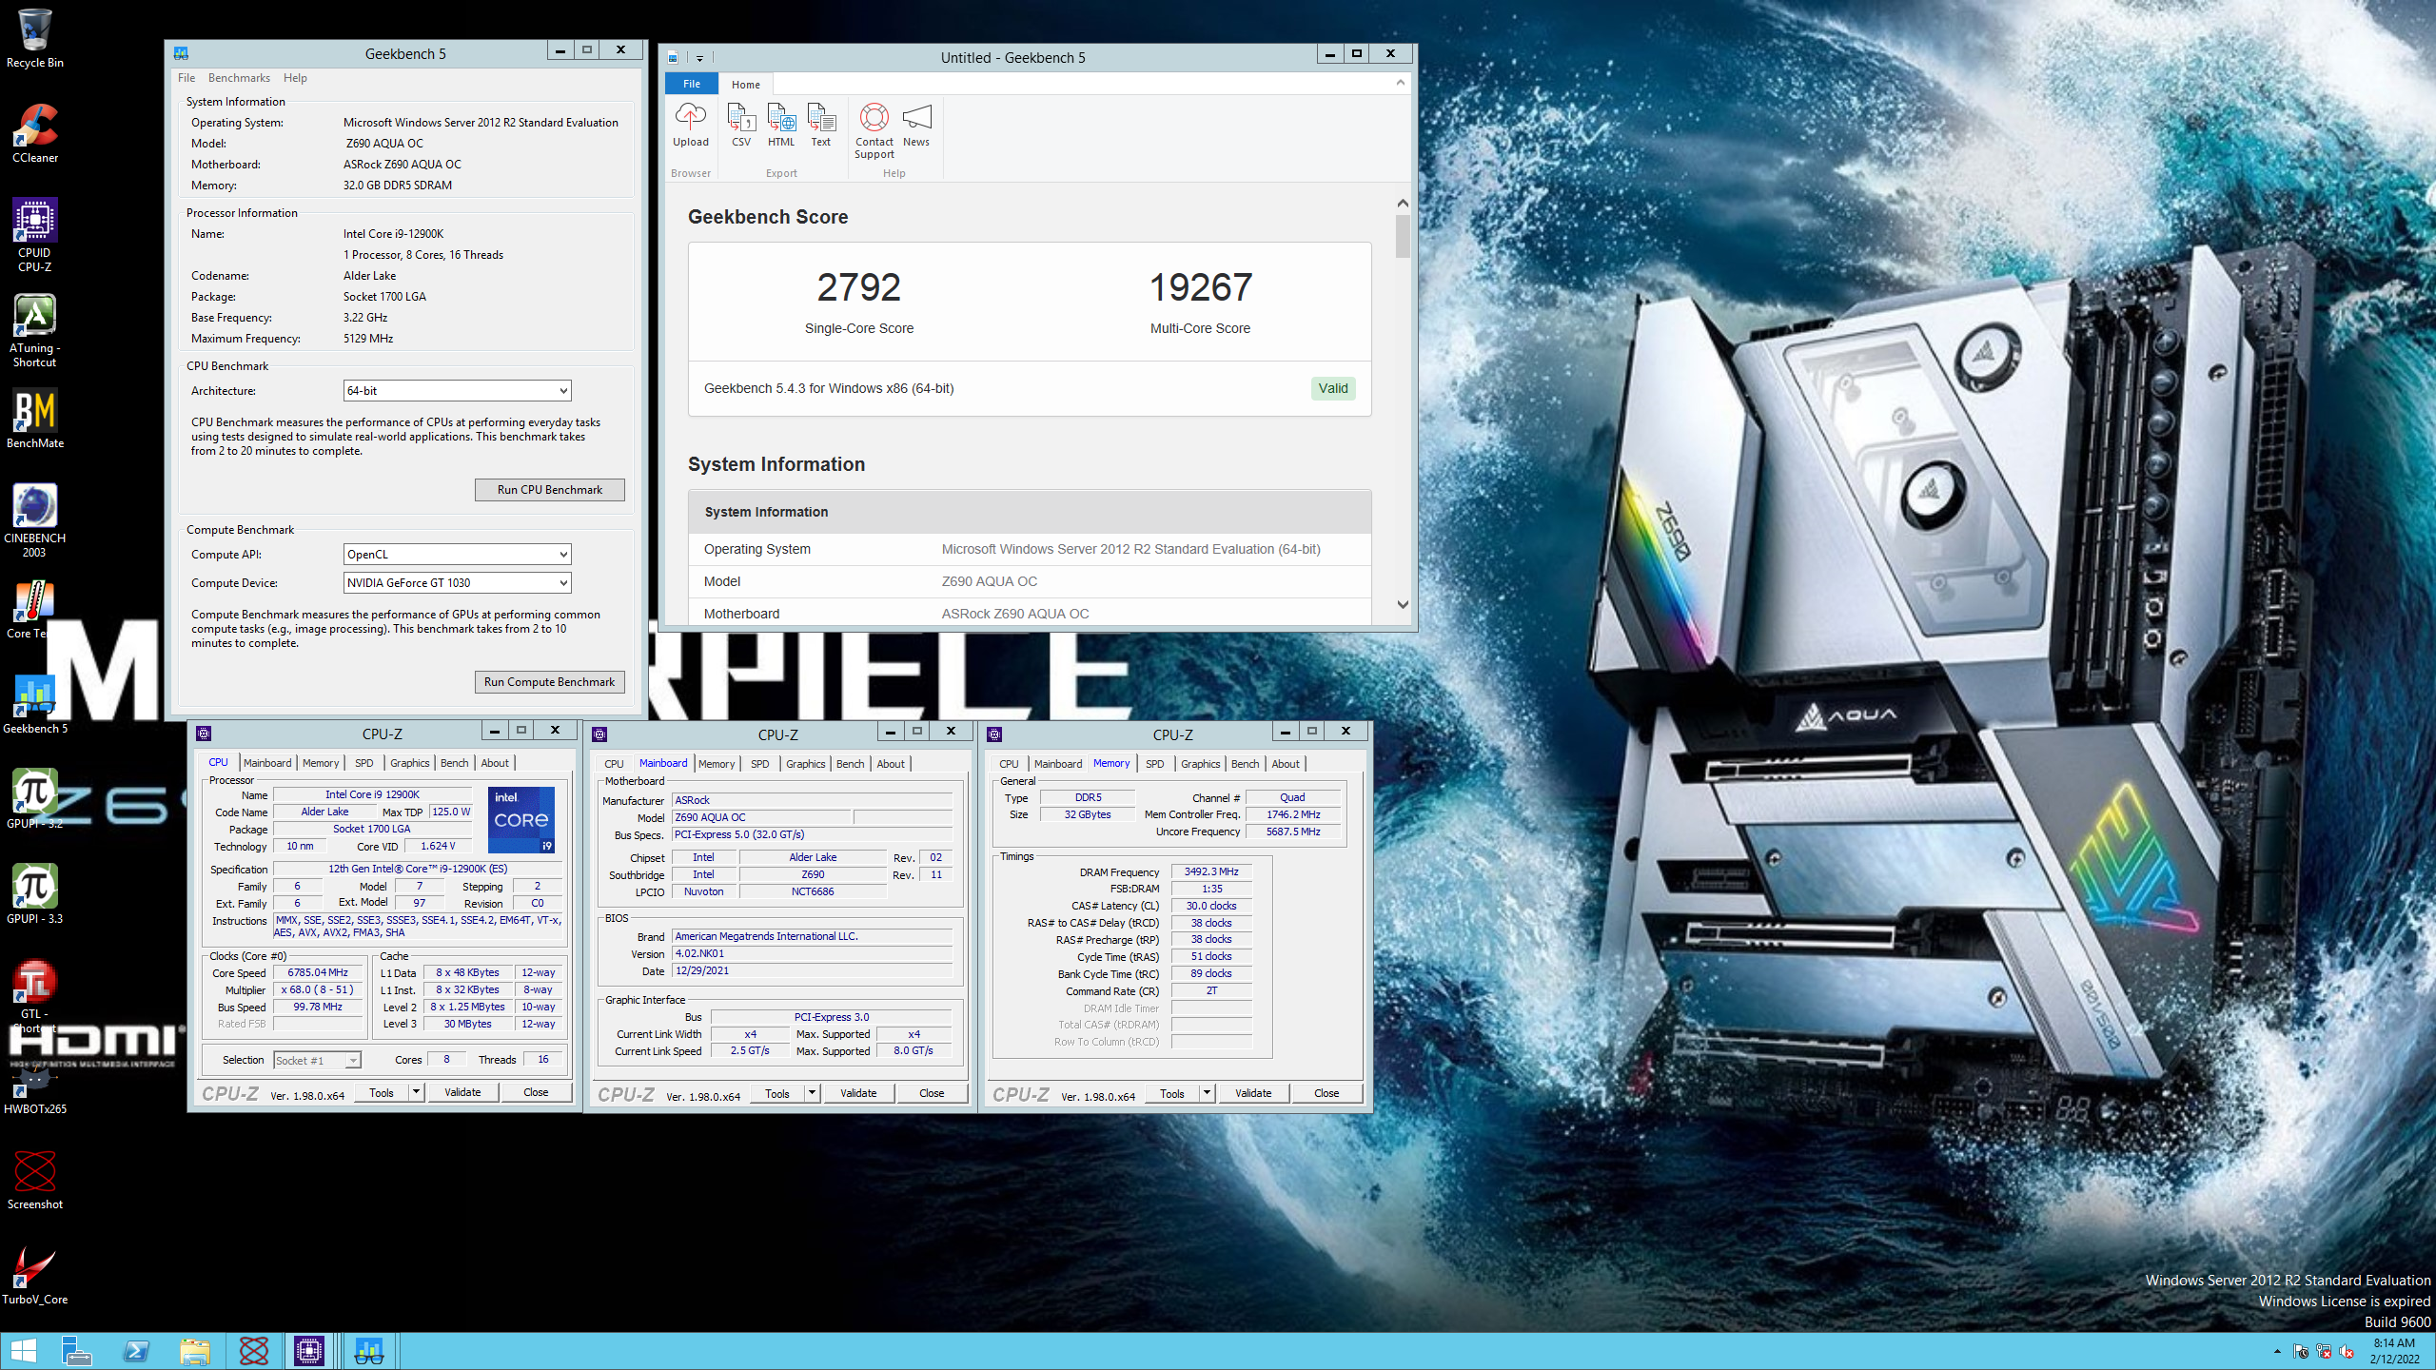The width and height of the screenshot is (2436, 1370).
Task: Open quick access toolbar customize arrow
Action: [x=699, y=58]
